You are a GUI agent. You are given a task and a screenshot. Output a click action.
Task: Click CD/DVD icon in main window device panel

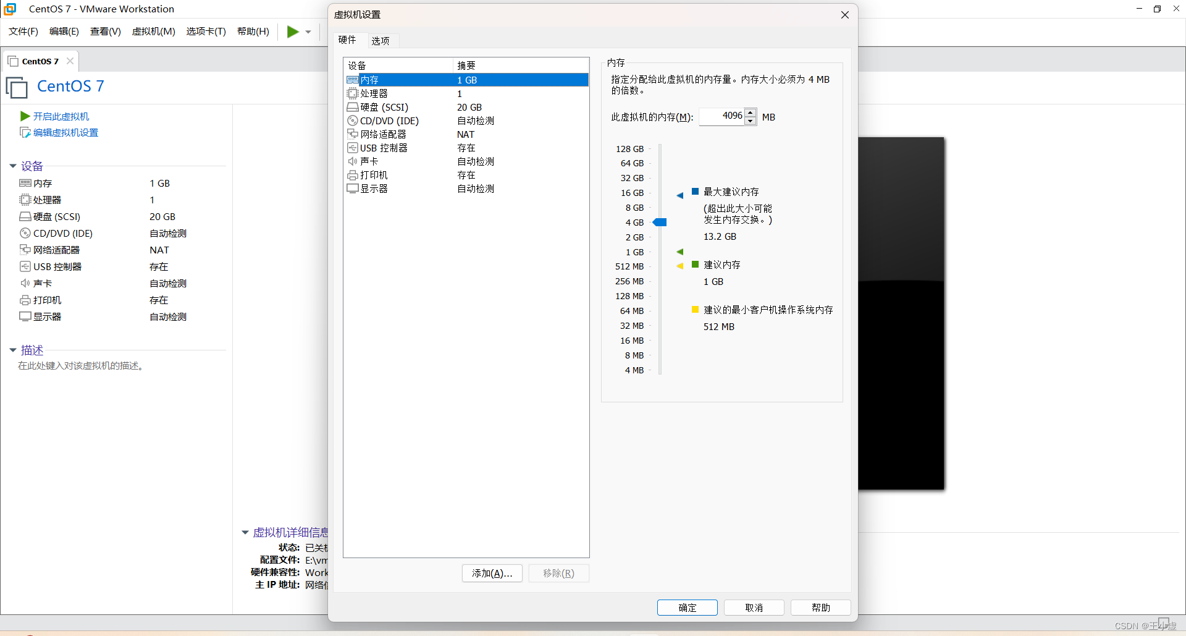25,233
